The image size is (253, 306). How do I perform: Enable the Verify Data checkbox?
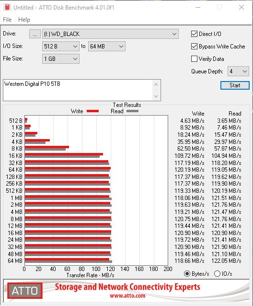click(x=194, y=59)
